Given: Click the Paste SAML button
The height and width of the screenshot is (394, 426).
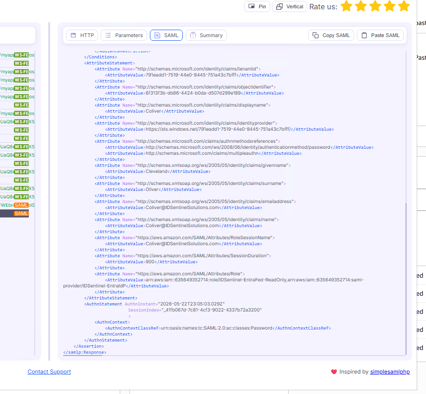Looking at the screenshot, I should (x=380, y=35).
